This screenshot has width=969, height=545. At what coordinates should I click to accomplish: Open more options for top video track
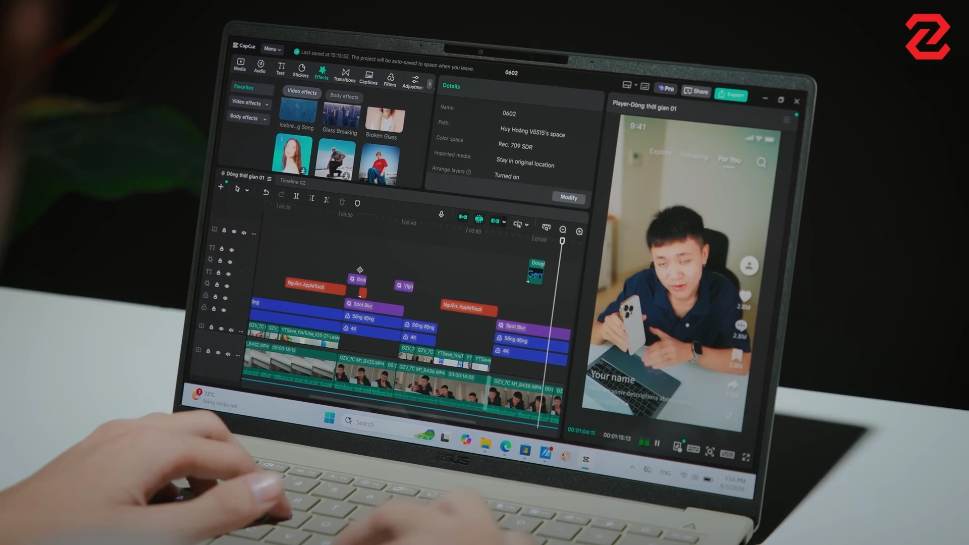[254, 234]
